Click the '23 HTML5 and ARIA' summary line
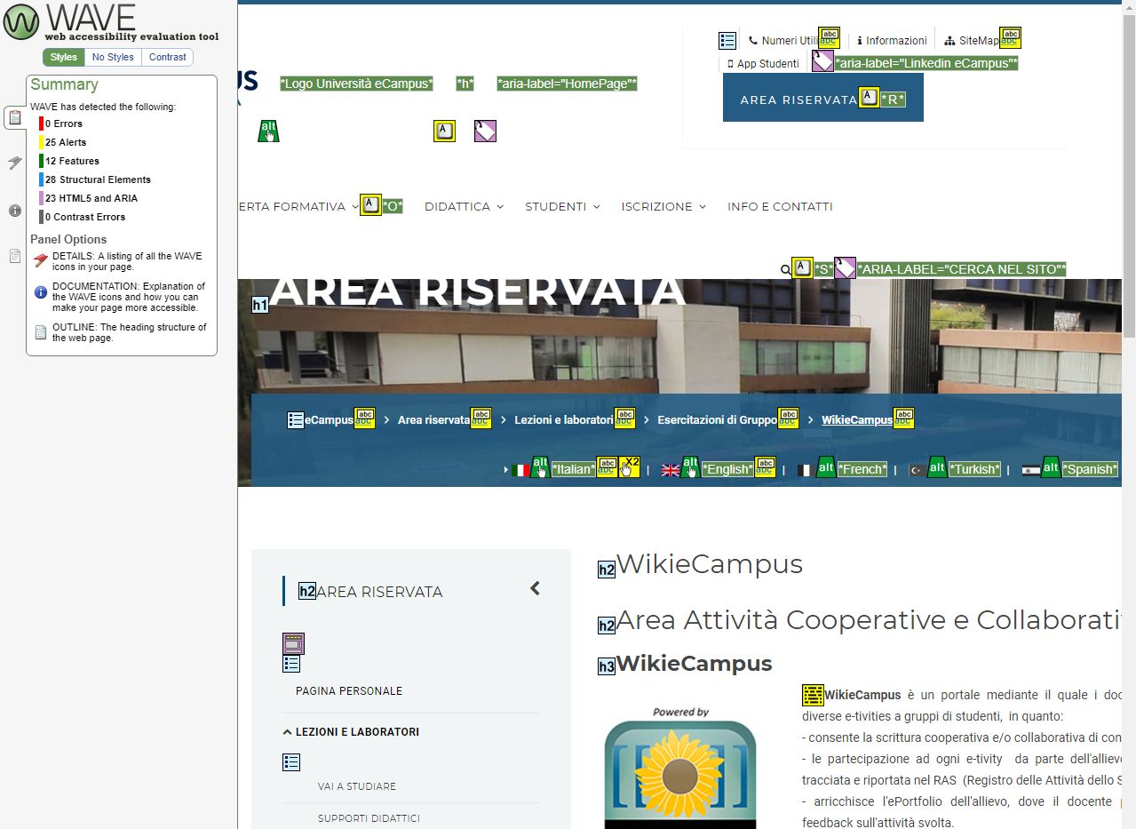Screen dimensions: 1136x829 (x=88, y=198)
